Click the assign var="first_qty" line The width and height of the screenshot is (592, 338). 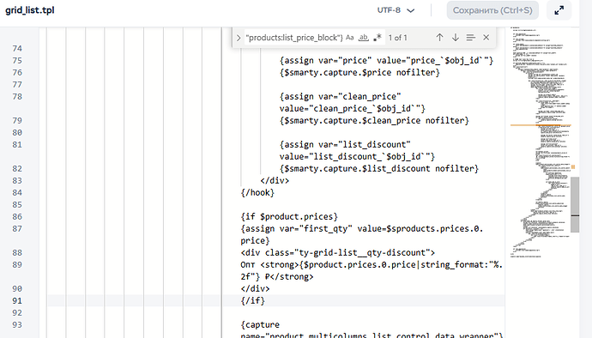[362, 234]
